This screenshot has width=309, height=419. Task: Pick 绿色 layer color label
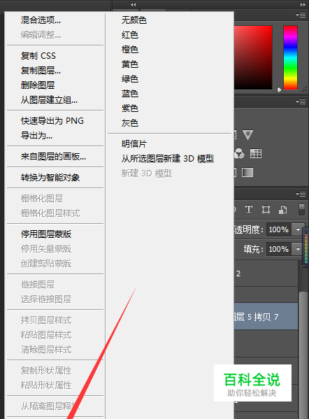point(130,79)
